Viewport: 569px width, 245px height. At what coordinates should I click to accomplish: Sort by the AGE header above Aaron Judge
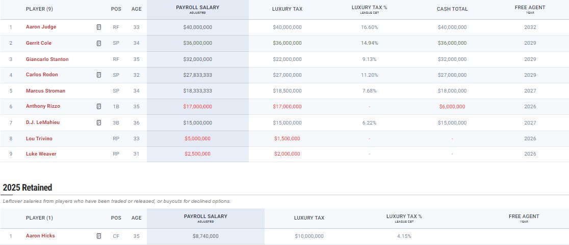point(136,9)
